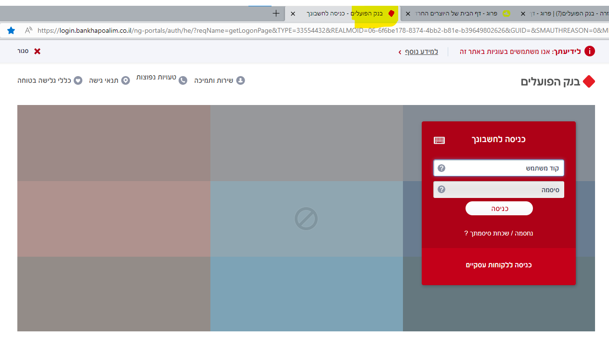The height and width of the screenshot is (341, 609).
Task: Switch to the פרוג - דף הבית של היוצרים tab
Action: pyautogui.click(x=458, y=13)
